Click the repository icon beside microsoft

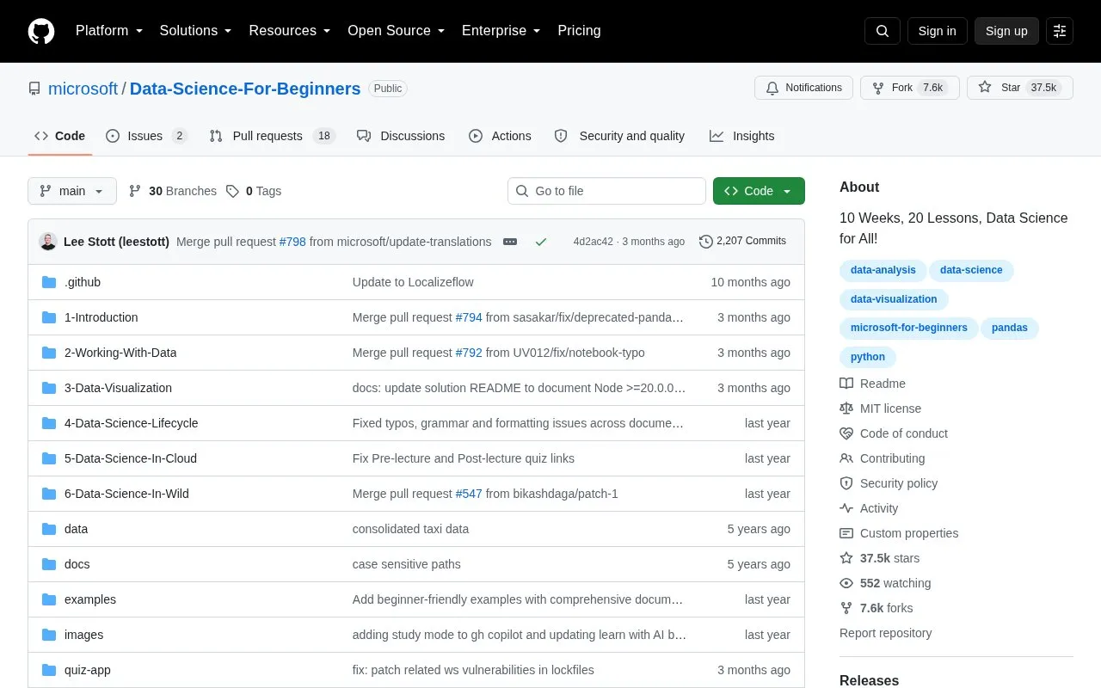point(34,89)
